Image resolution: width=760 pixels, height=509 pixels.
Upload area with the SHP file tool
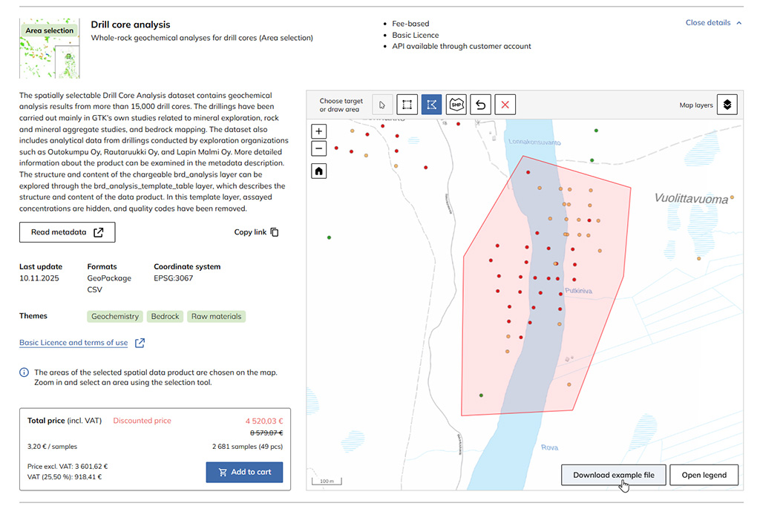[x=456, y=105]
